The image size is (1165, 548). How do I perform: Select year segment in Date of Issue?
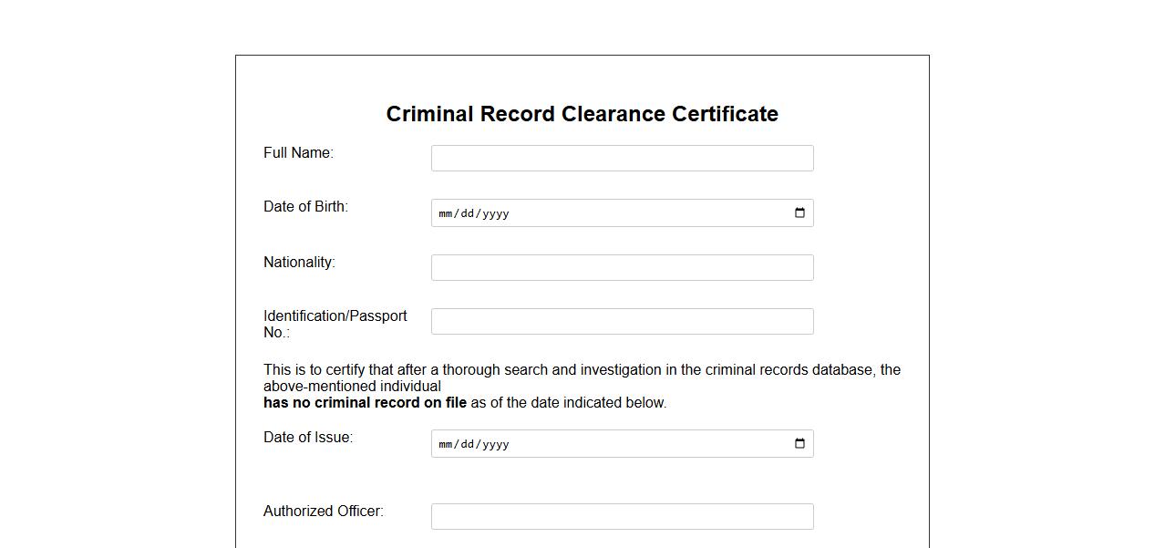click(495, 444)
